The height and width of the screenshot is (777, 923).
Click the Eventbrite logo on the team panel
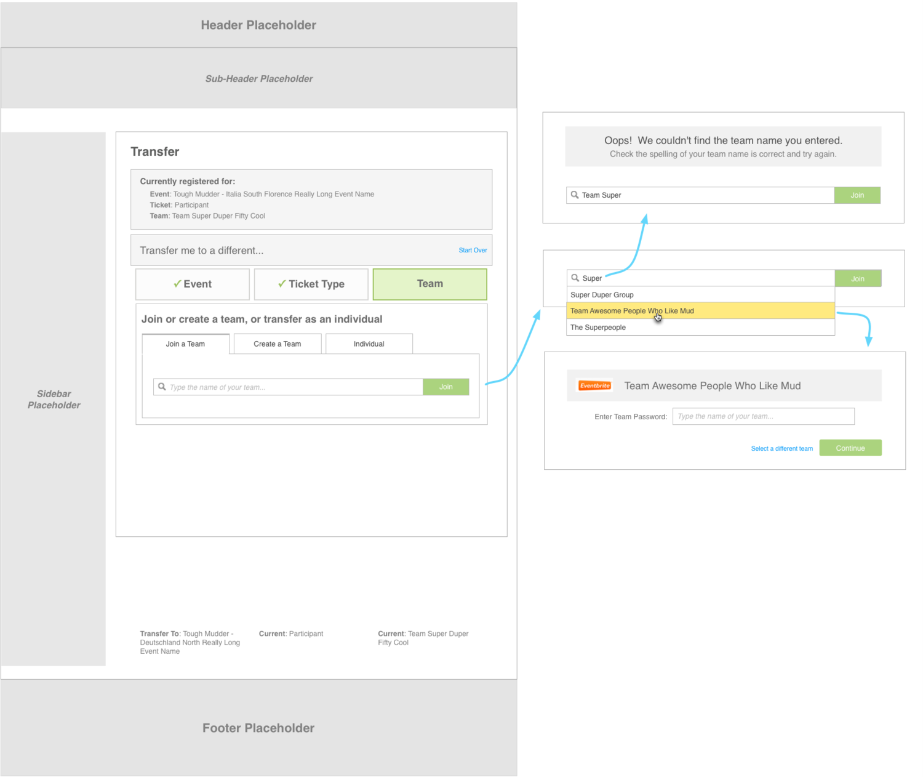[594, 385]
